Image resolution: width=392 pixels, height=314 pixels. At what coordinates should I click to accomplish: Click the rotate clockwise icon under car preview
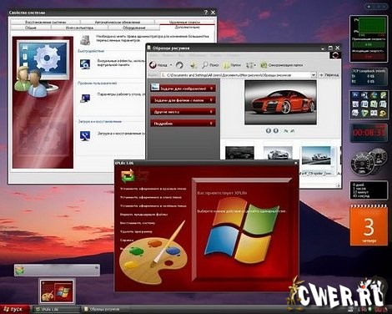[x=286, y=130]
